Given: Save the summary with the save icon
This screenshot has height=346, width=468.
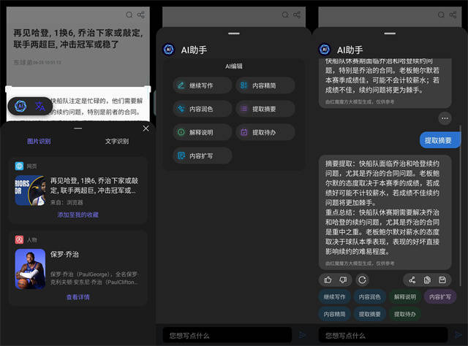Looking at the screenshot, I should [x=442, y=280].
